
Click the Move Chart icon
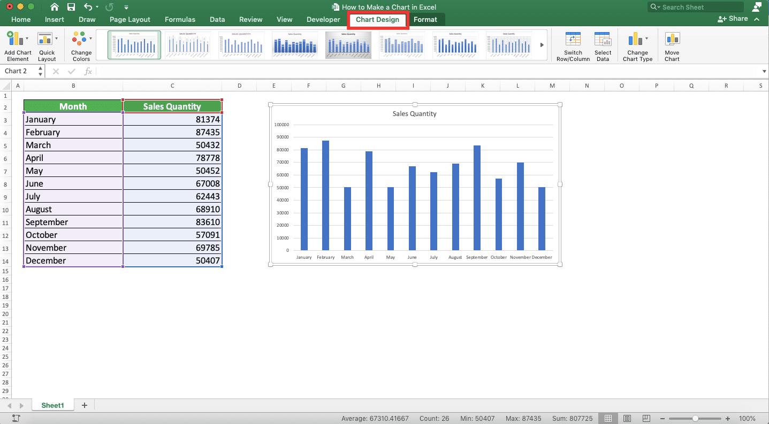coord(672,39)
